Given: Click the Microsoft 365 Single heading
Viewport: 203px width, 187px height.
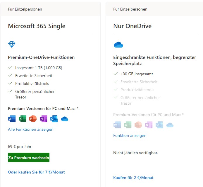Looking at the screenshot, I should click(37, 26).
